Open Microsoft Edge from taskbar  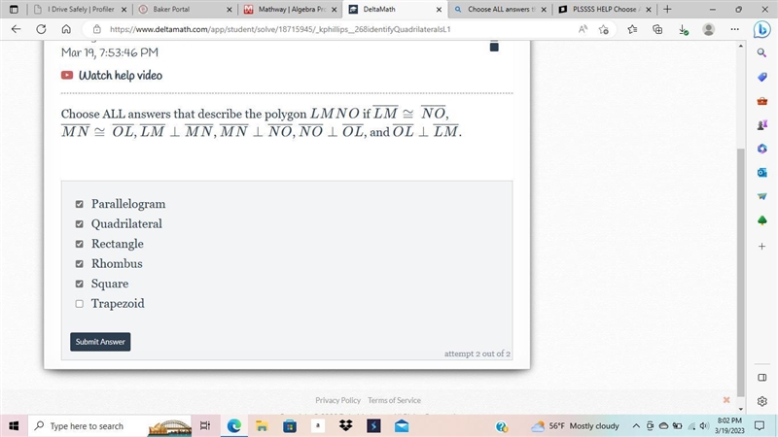pyautogui.click(x=233, y=426)
